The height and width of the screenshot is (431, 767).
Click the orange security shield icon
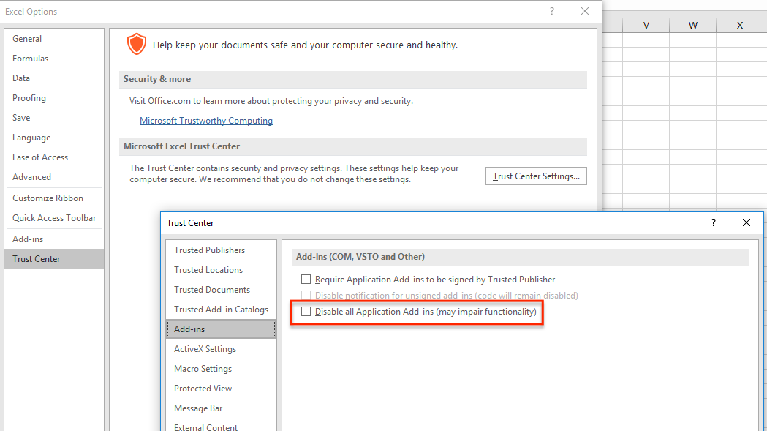click(x=136, y=44)
